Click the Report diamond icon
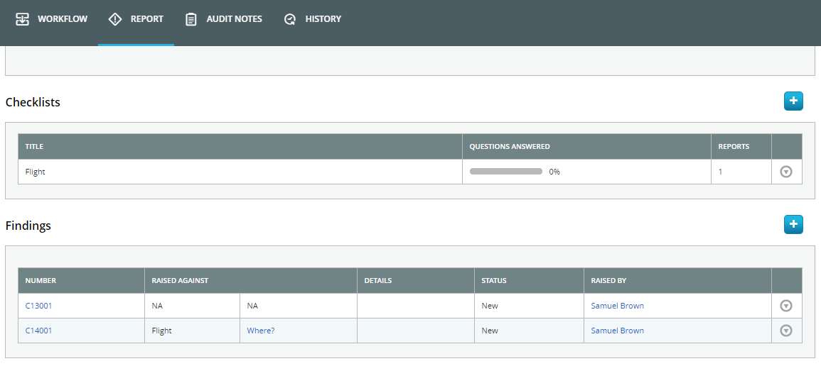 pos(115,19)
